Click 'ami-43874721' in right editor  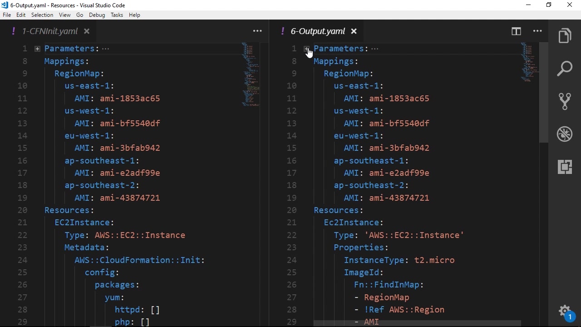click(x=399, y=198)
